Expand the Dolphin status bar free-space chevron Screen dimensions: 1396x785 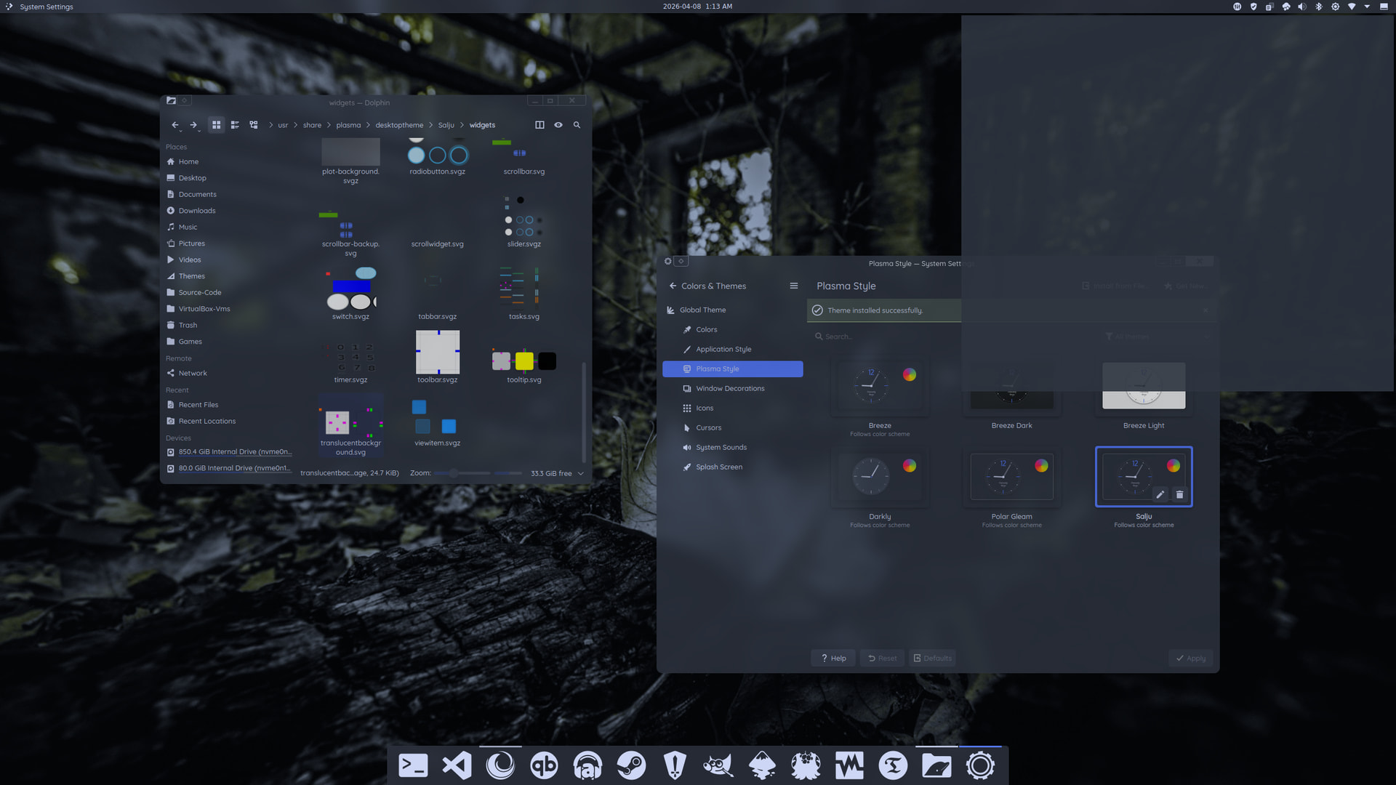point(580,473)
